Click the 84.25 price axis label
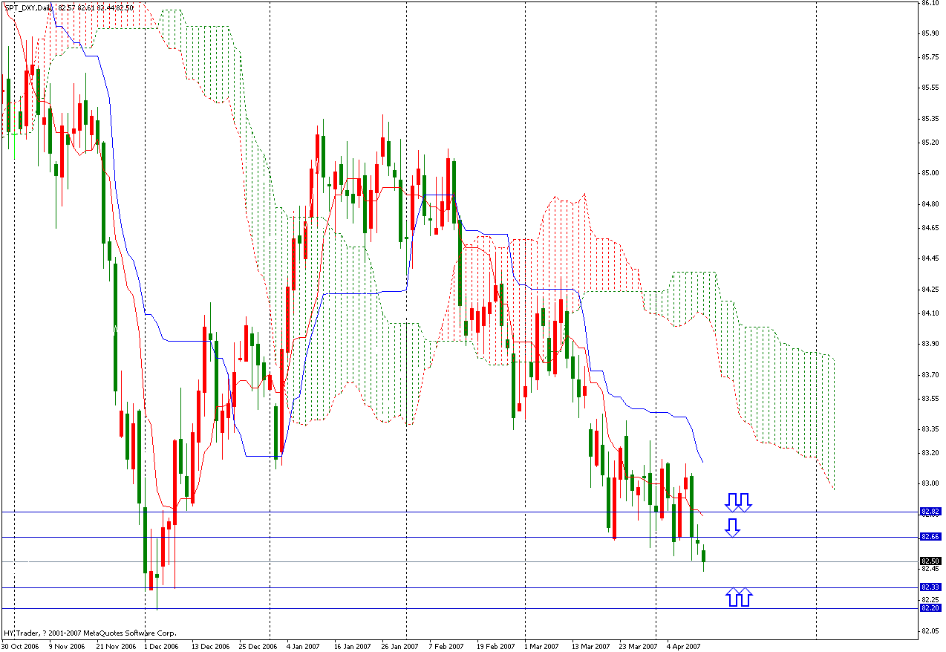The height and width of the screenshot is (652, 946). click(930, 289)
